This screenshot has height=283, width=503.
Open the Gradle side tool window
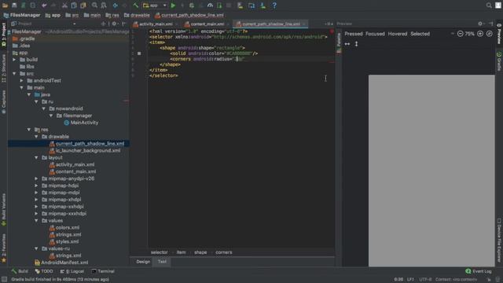(499, 61)
